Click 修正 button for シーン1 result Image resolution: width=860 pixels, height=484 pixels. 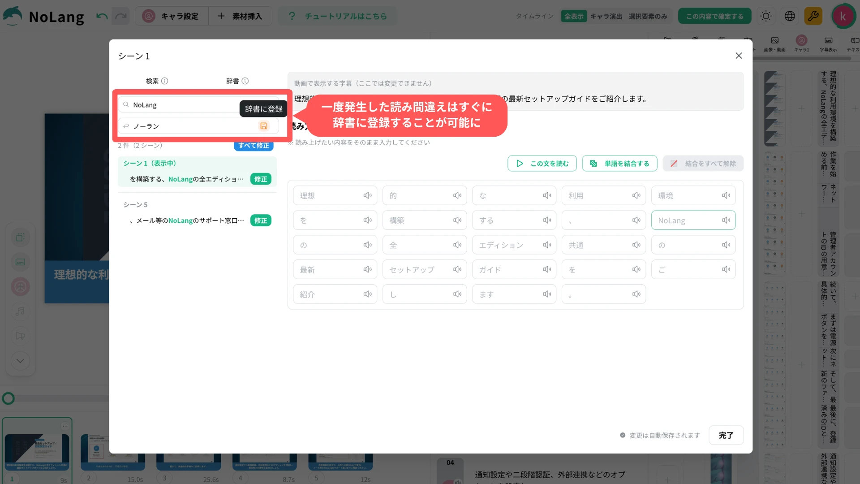click(261, 179)
